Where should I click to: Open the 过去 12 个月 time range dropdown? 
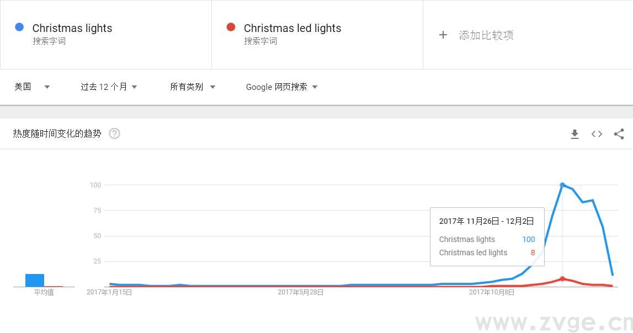(108, 87)
